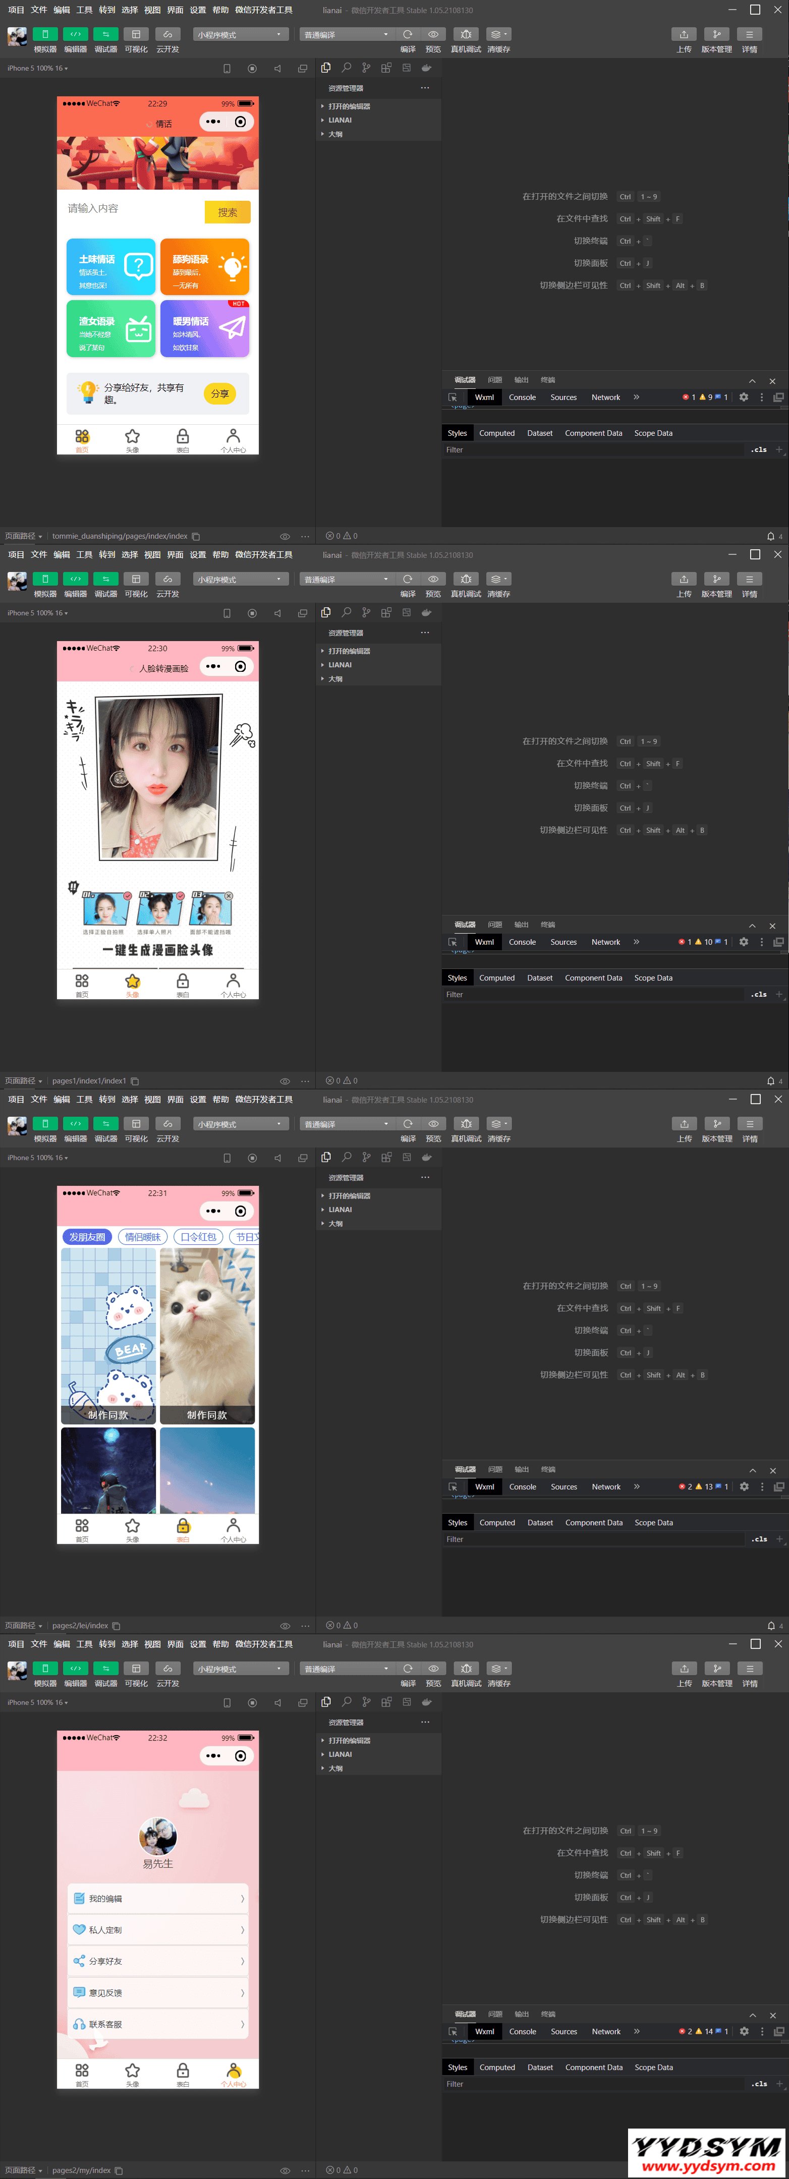
Task: Click the capsule three-dots menu on the 情话 page
Action: [x=213, y=122]
